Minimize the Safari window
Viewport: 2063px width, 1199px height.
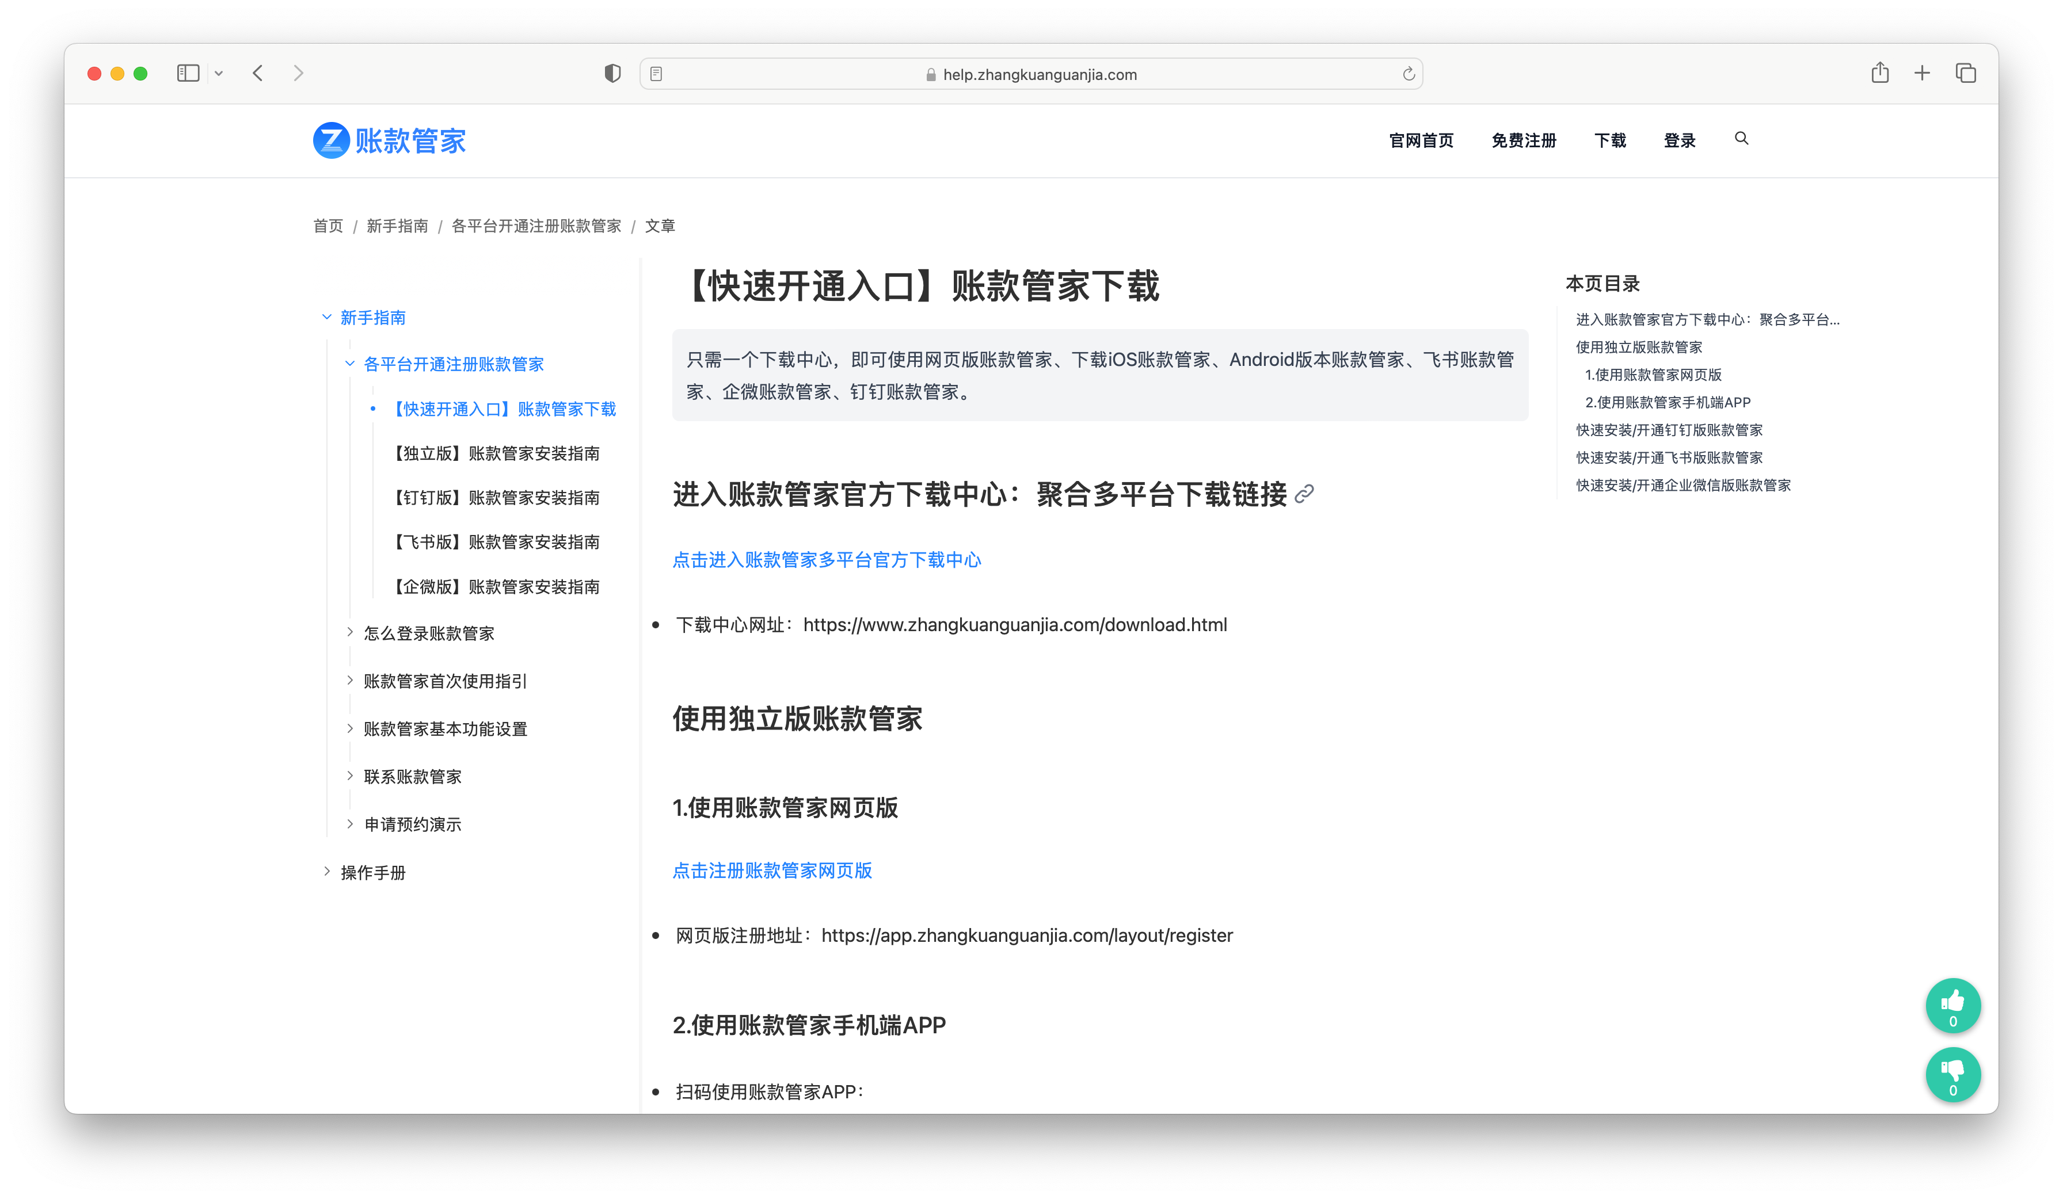click(x=117, y=74)
